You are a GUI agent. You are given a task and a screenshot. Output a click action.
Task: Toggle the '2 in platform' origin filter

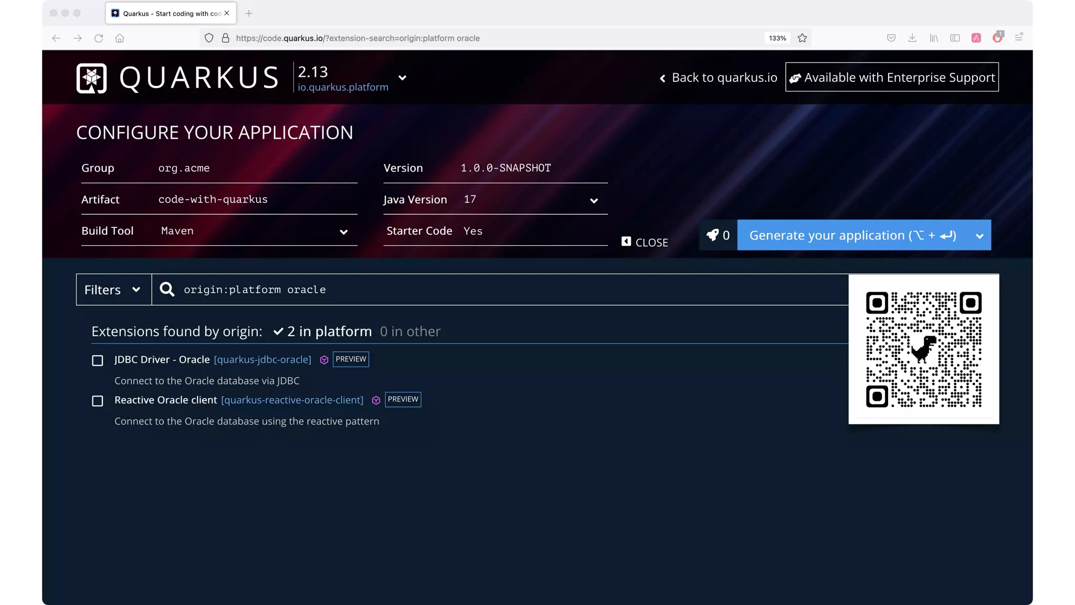[x=322, y=331]
